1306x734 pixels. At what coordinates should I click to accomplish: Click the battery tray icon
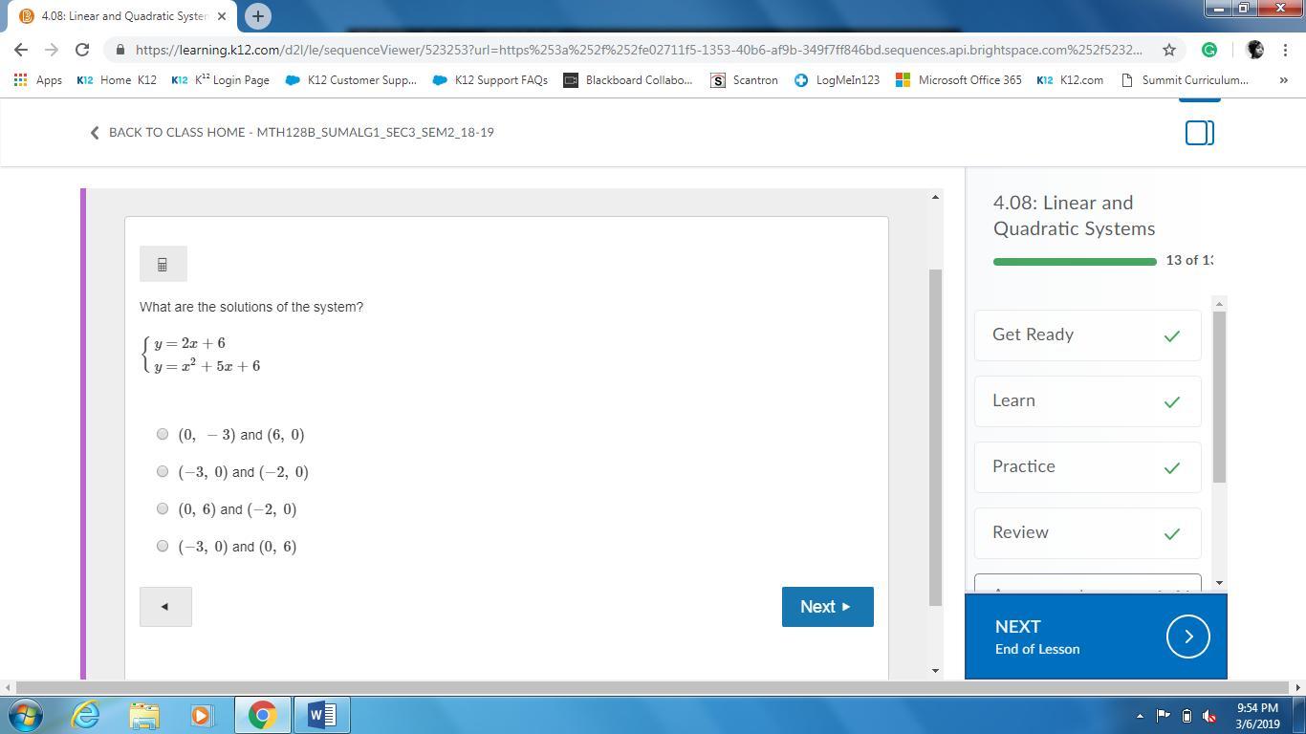1186,715
